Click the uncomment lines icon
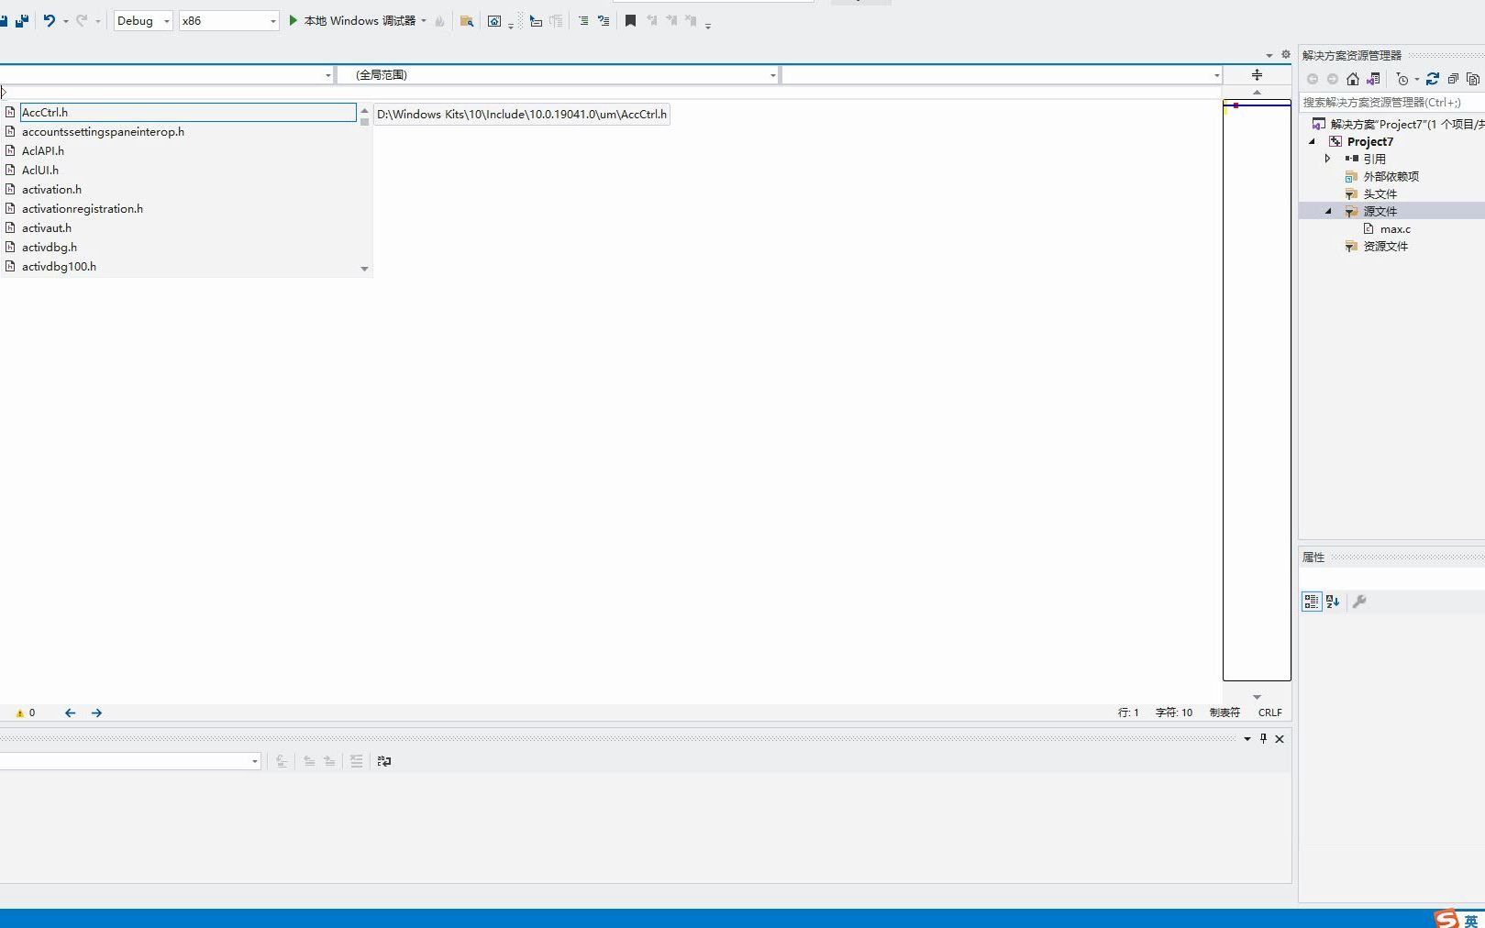The height and width of the screenshot is (928, 1485). pos(604,20)
